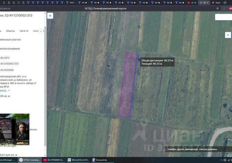
Task: Click the highlighted pink land parcel
Action: tap(128, 85)
